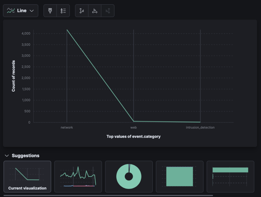Choose the time series line suggestion

(78, 176)
